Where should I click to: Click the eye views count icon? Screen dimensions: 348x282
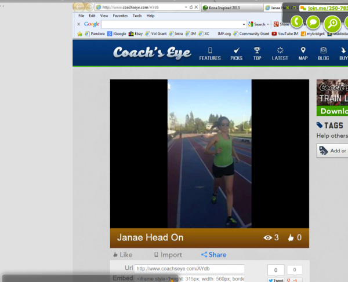(267, 237)
